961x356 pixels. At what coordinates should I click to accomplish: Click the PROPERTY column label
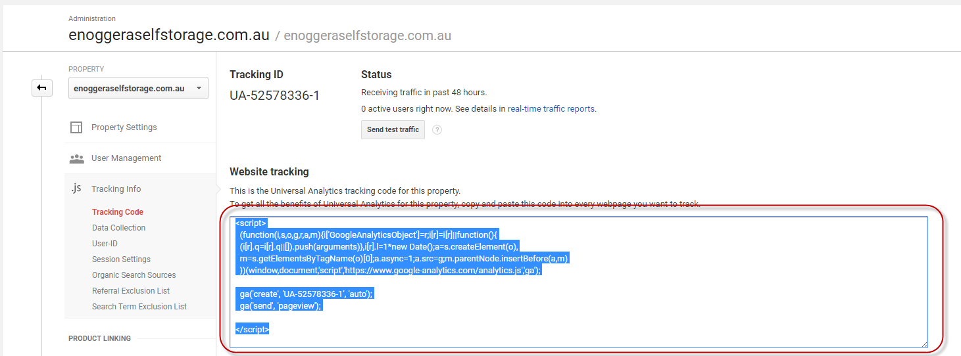pos(86,69)
